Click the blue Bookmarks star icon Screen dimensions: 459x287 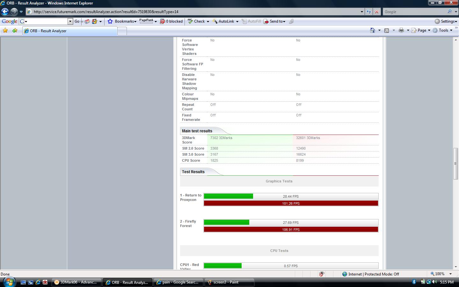tap(110, 21)
